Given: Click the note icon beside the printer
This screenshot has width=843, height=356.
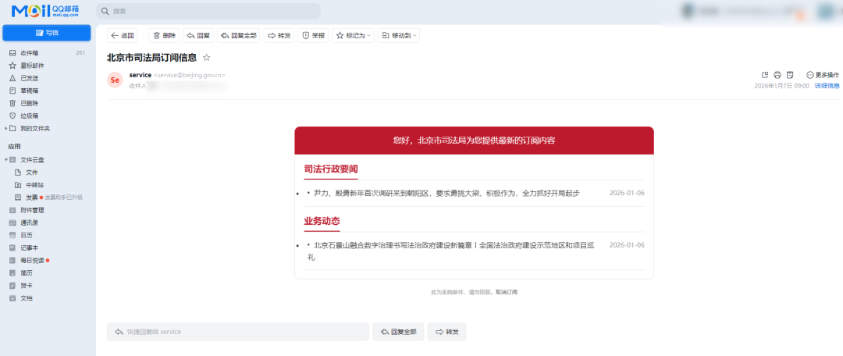Looking at the screenshot, I should click(790, 75).
